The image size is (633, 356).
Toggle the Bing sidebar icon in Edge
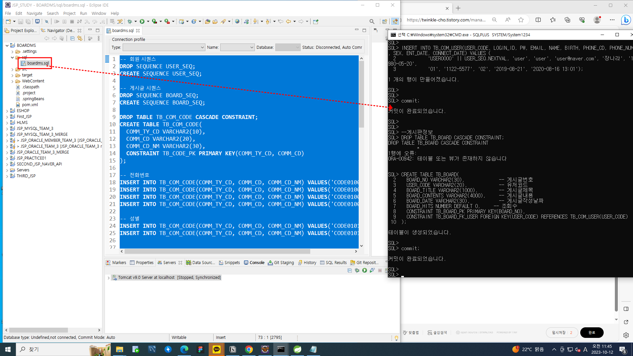click(625, 20)
